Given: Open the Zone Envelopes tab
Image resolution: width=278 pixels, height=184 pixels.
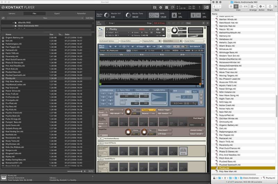Looking at the screenshot, I should [x=142, y=90].
